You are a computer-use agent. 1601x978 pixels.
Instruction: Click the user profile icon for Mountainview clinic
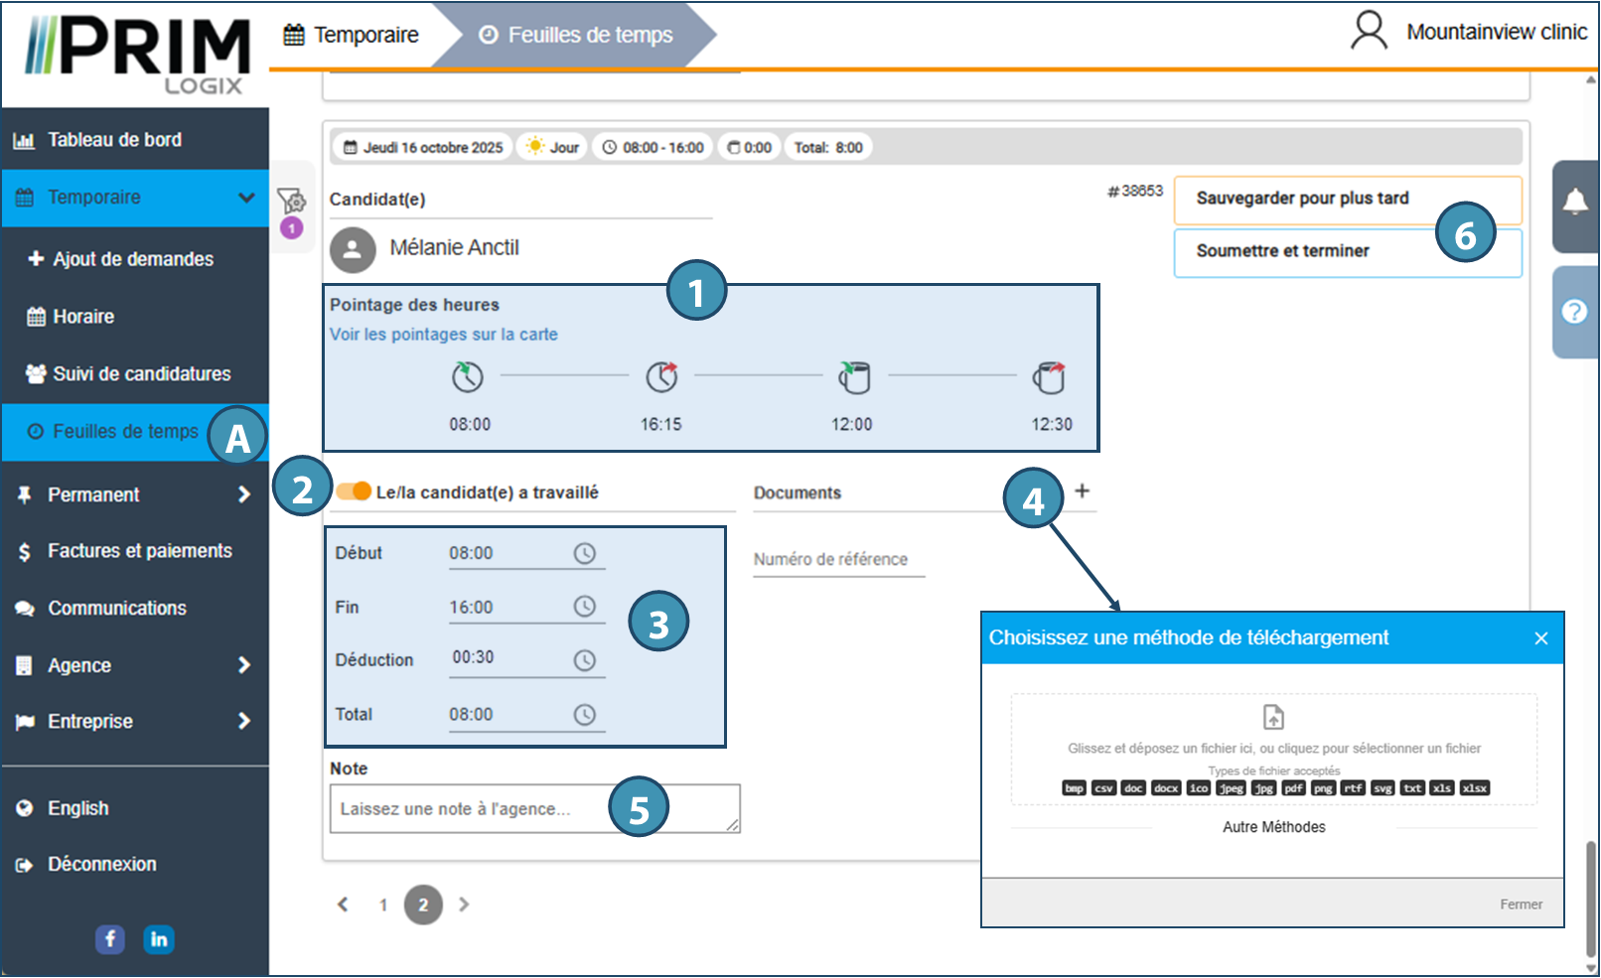click(x=1368, y=32)
